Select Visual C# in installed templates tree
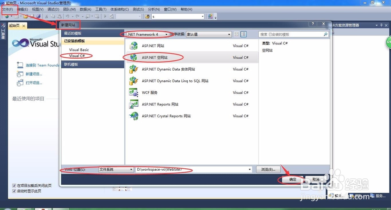The image size is (391, 210). [x=77, y=56]
